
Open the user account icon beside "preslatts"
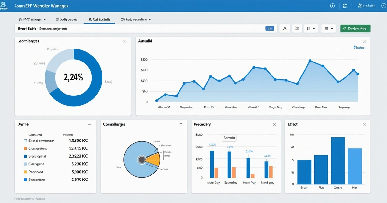pos(361,6)
